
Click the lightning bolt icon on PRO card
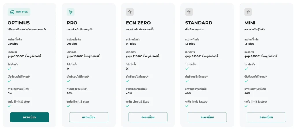click(x=70, y=12)
